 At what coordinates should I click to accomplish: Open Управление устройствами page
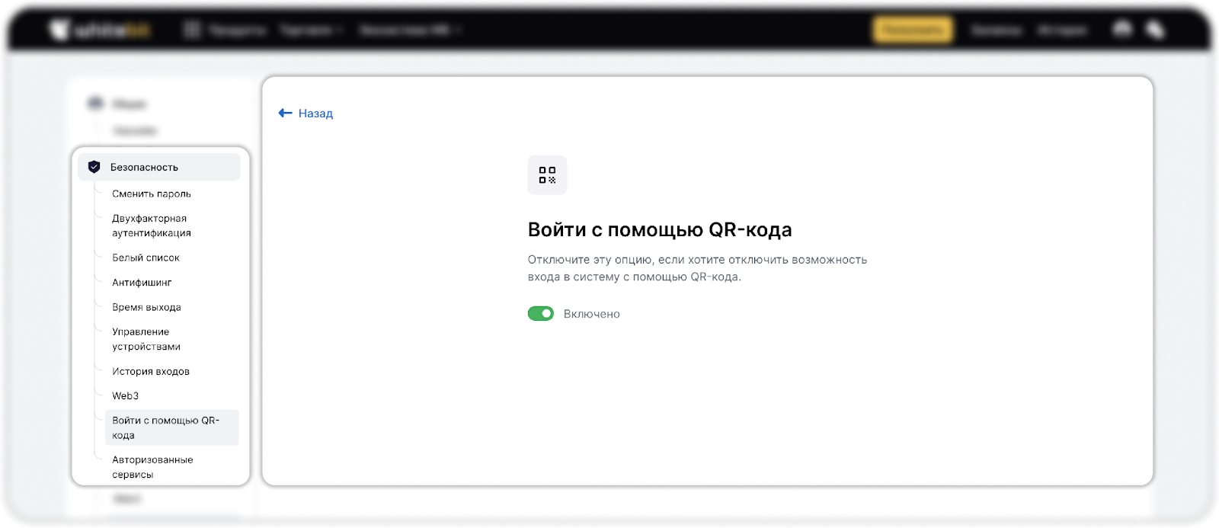(146, 339)
